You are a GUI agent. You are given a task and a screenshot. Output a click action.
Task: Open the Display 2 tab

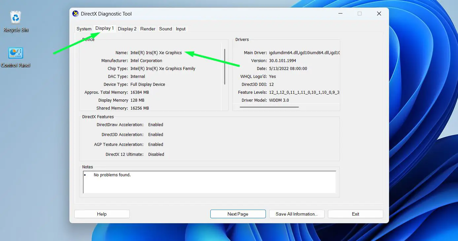(127, 29)
